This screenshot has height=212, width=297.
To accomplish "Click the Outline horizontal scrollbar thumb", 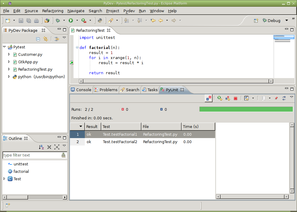I will [17, 197].
